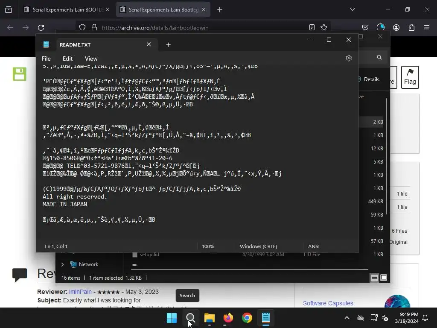
Task: Select setup.lid file in Explorer
Action: [x=149, y=255]
